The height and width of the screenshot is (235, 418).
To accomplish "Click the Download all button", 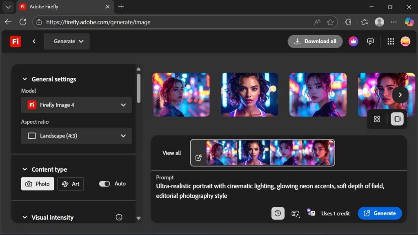I will pyautogui.click(x=315, y=41).
